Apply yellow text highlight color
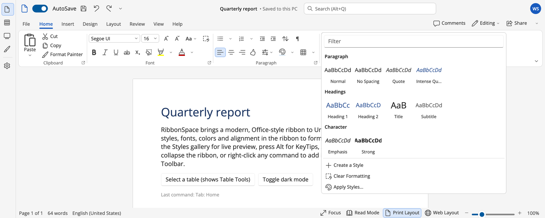The image size is (545, 218). click(x=161, y=52)
